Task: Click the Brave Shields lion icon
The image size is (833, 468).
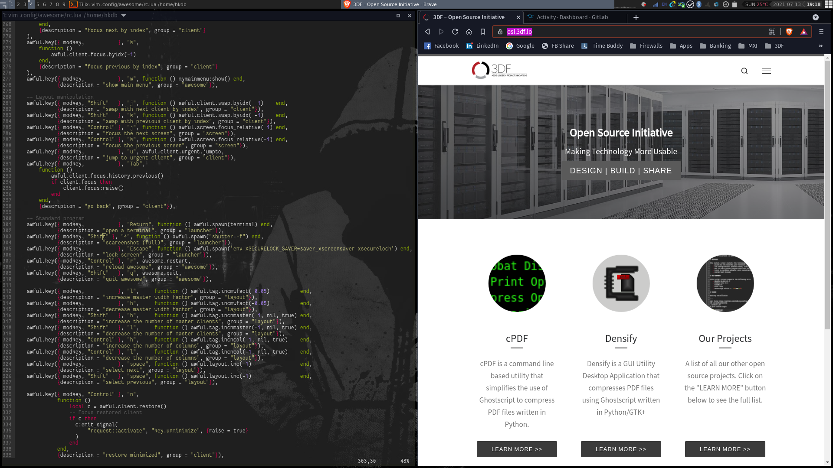Action: pyautogui.click(x=789, y=32)
